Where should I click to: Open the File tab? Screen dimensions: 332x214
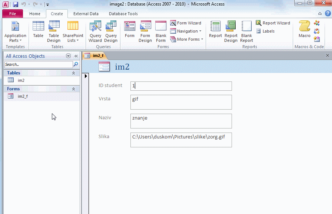(x=12, y=14)
